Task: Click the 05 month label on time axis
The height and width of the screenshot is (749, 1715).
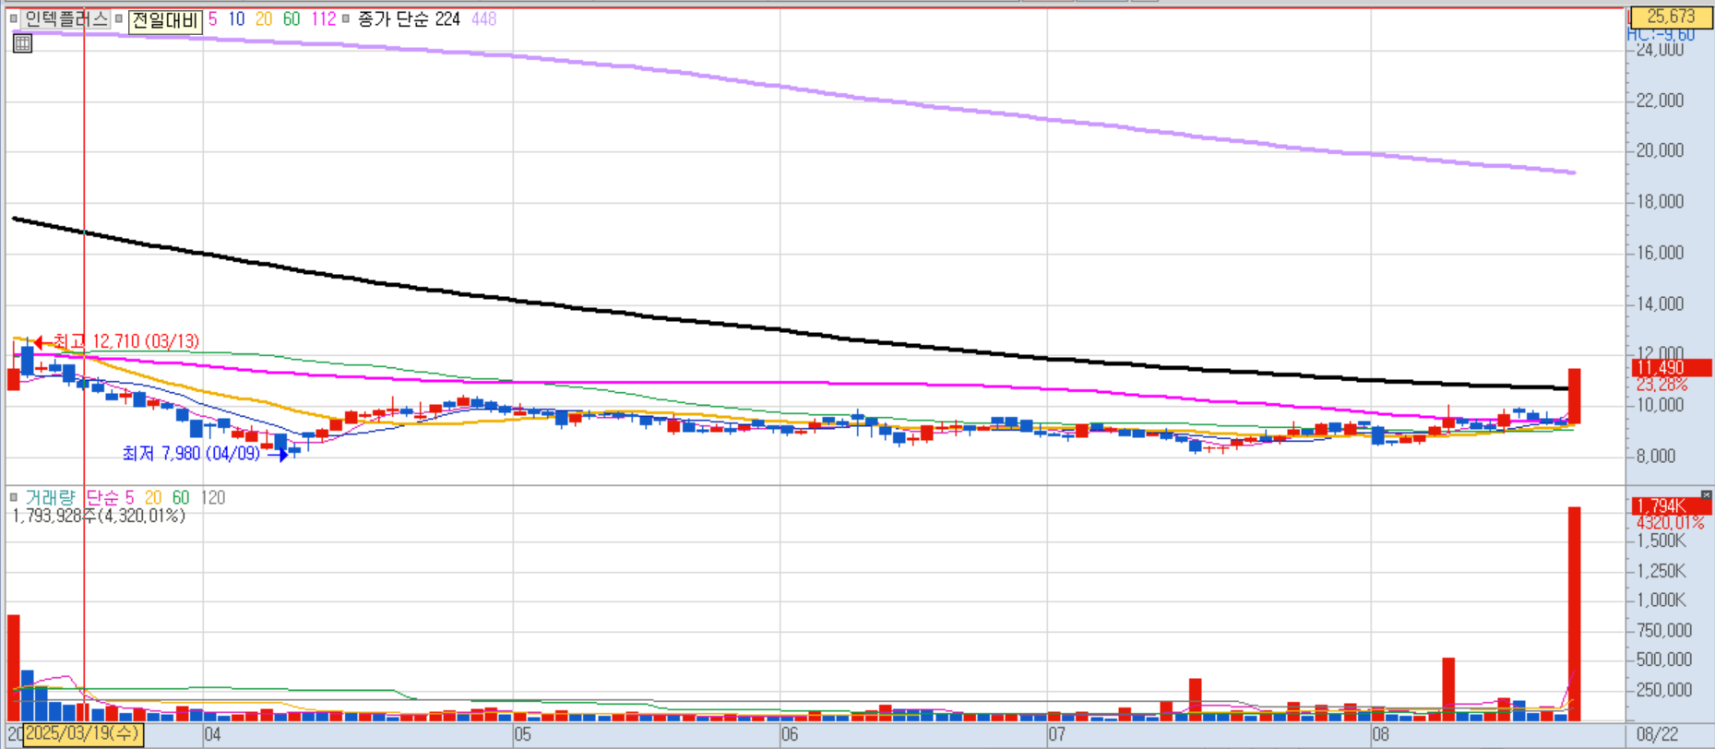Action: coord(522,734)
